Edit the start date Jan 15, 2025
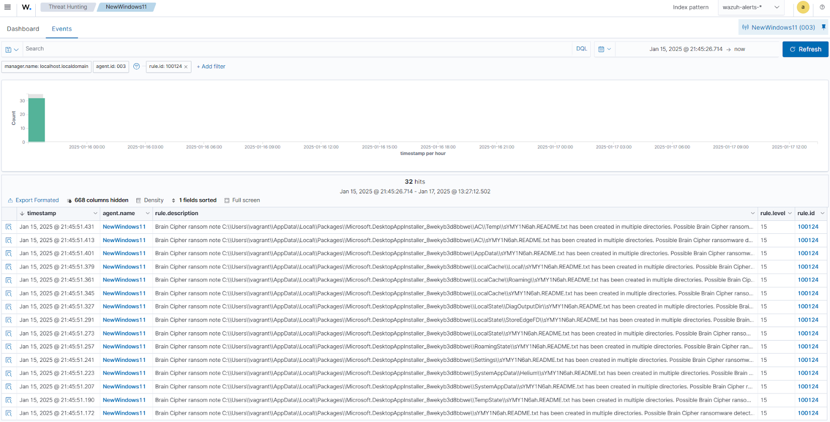 coord(686,49)
